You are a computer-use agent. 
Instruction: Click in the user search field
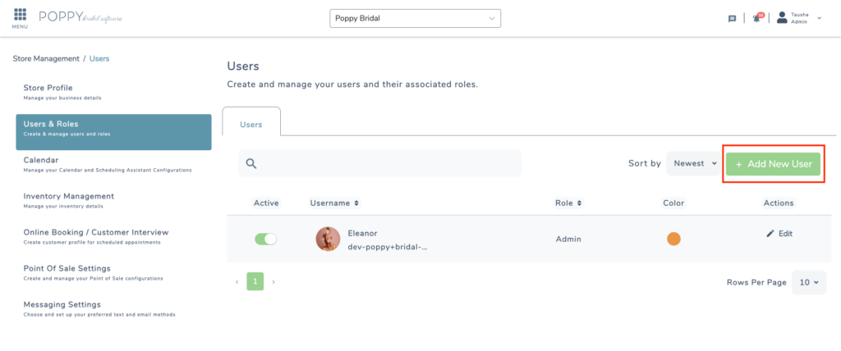click(x=379, y=163)
